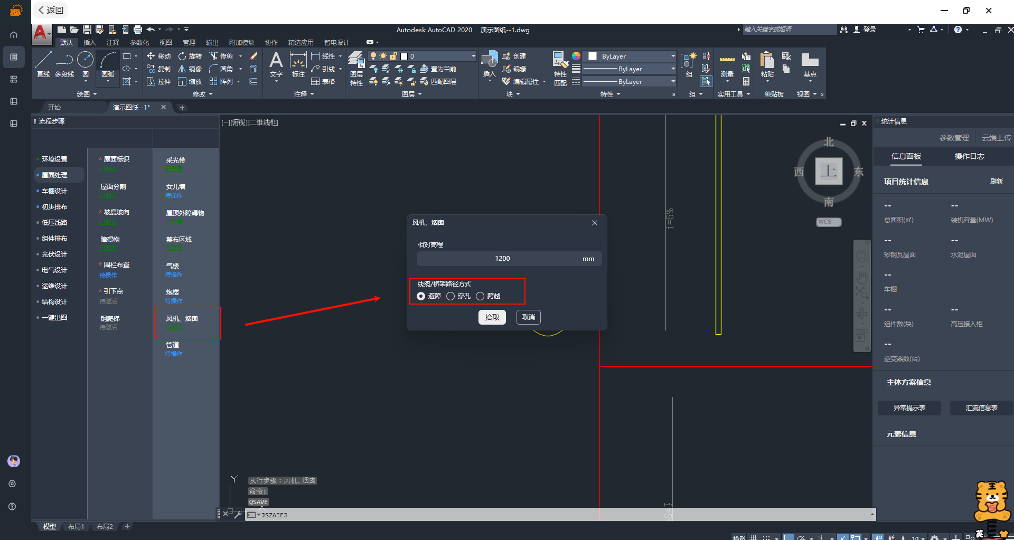The width and height of the screenshot is (1014, 540).
Task: Switch to the 操作日志 tab
Action: point(969,156)
